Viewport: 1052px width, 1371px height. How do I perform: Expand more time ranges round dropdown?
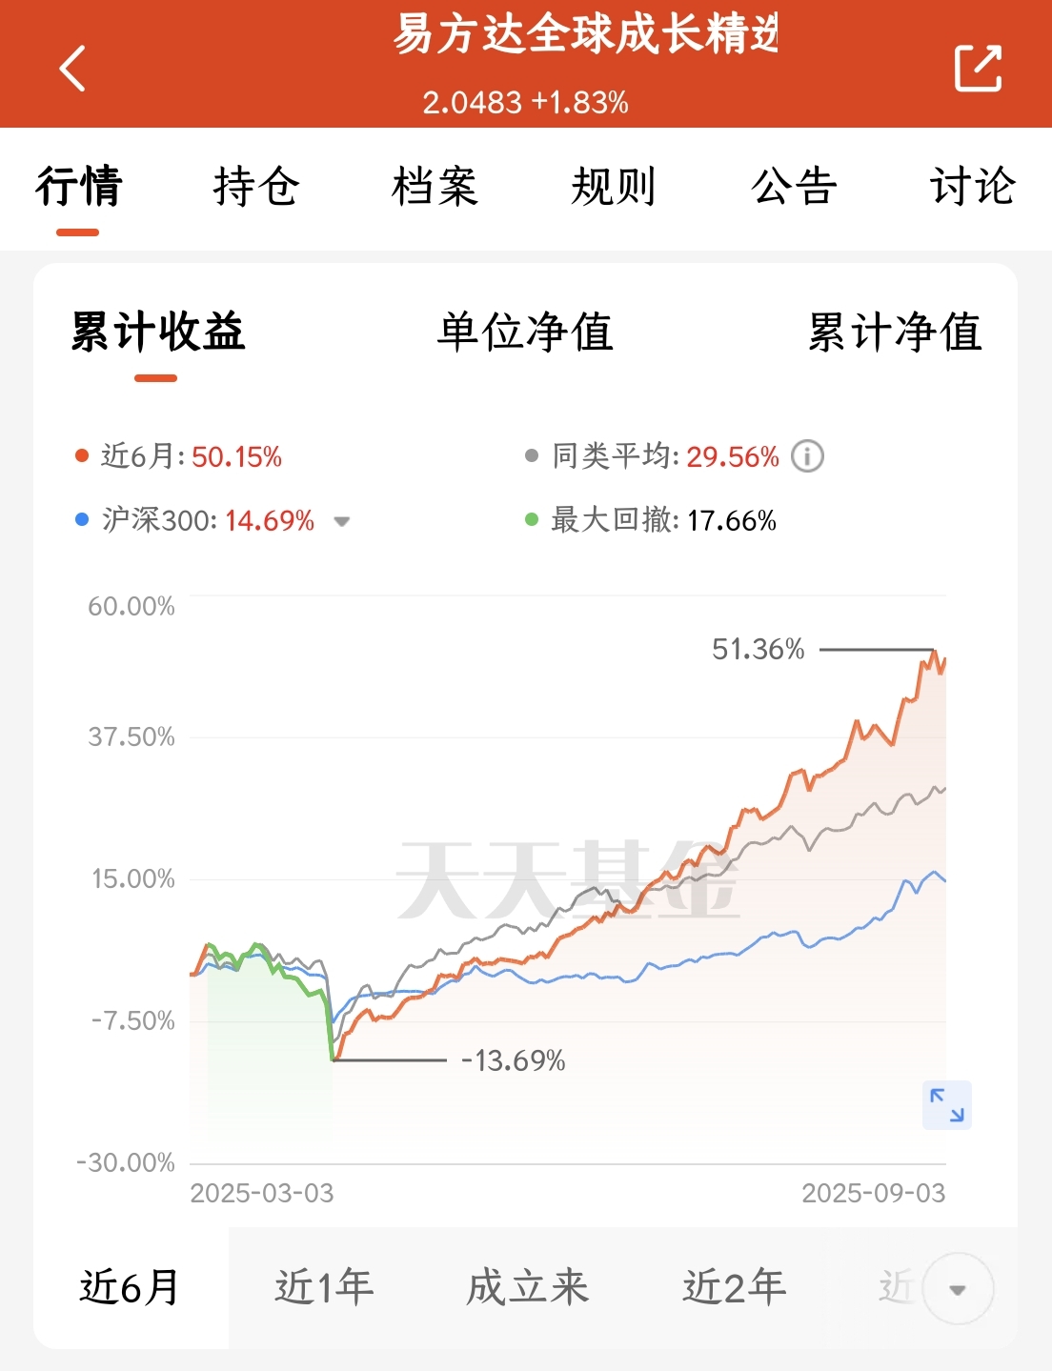click(x=958, y=1289)
